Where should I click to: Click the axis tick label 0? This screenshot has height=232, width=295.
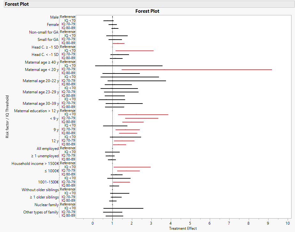93,223
